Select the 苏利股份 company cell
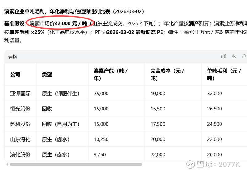 tap(20, 124)
